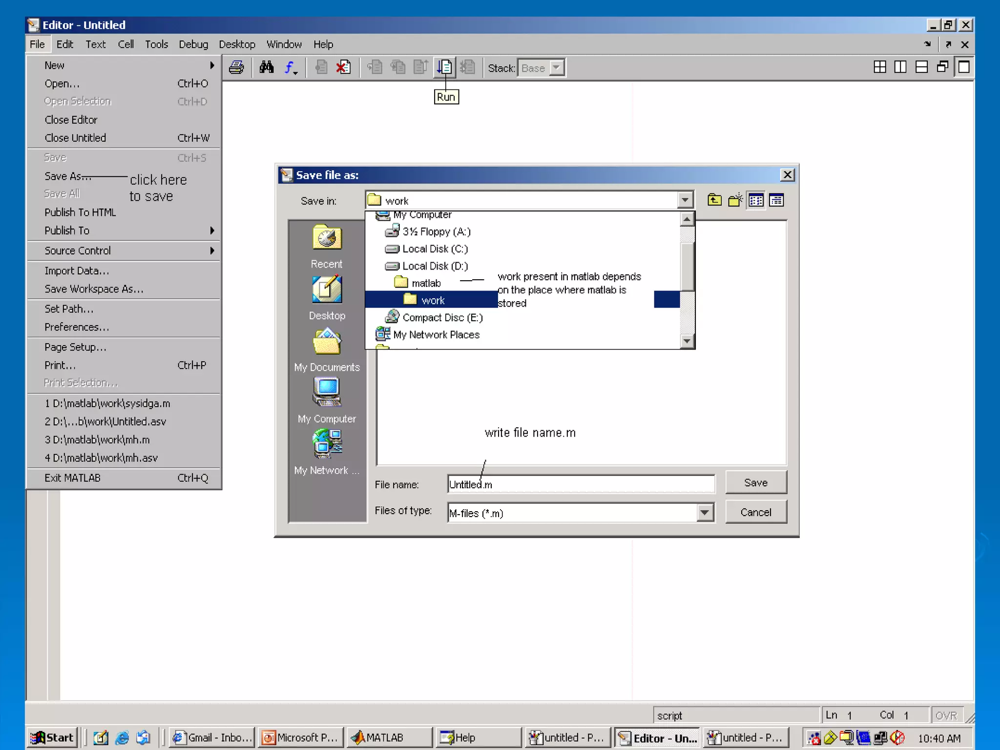Open the Files of type dropdown
Screen dimensions: 1000x750
coord(704,513)
